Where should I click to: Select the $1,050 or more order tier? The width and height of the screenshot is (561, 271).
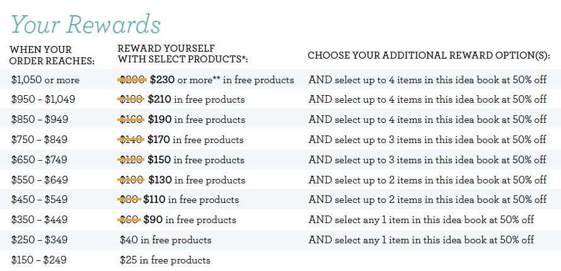45,80
